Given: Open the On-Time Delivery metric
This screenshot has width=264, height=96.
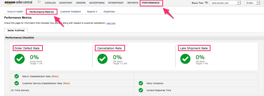Looking at the screenshot, I should click(x=20, y=90).
